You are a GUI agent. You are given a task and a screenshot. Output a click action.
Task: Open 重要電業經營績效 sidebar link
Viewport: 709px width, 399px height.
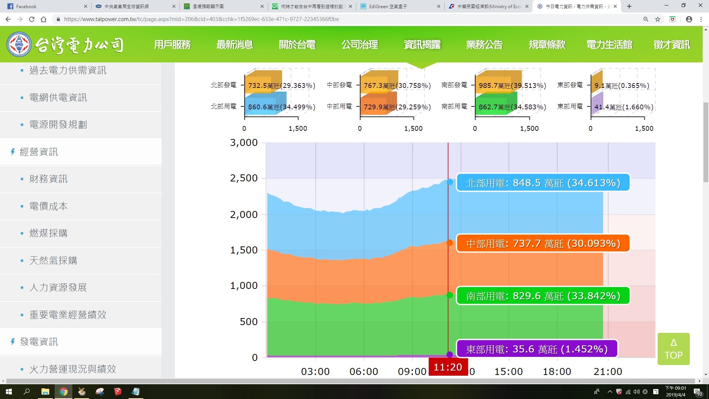click(68, 315)
